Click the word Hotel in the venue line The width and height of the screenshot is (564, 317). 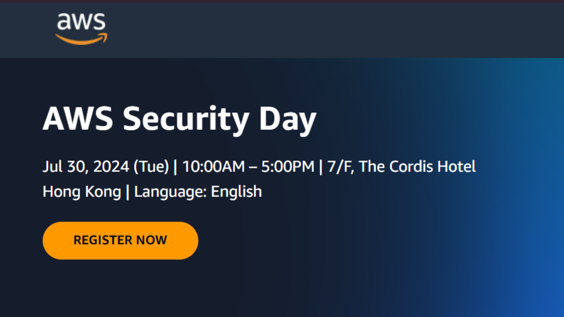pos(456,167)
